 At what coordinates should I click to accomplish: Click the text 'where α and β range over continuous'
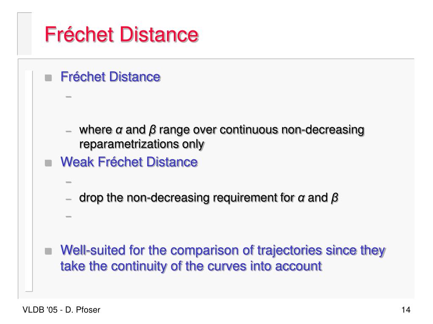tap(179, 130)
